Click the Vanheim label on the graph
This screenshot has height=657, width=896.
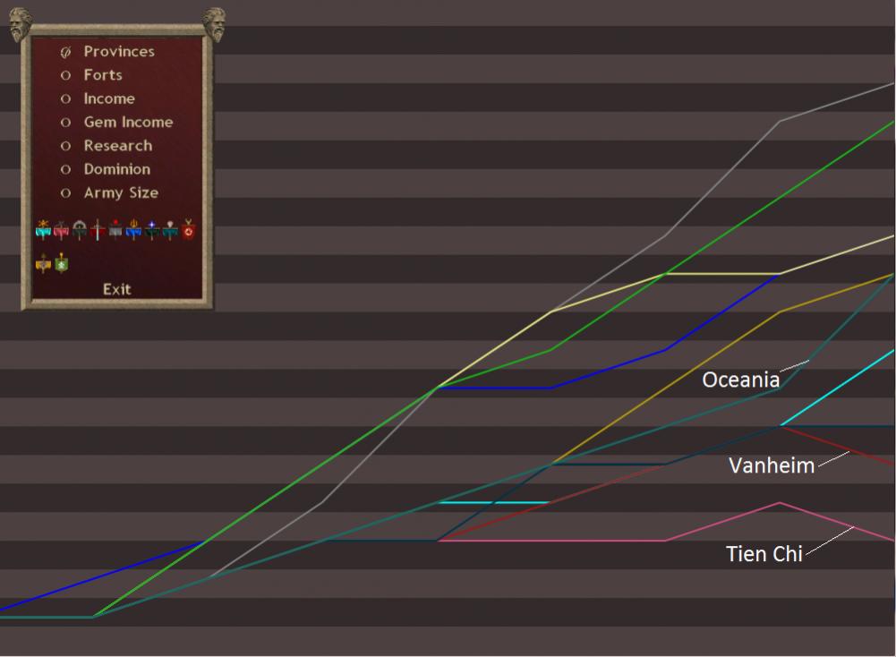(x=771, y=465)
